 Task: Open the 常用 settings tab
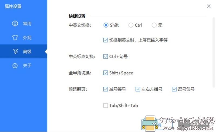tap(23, 24)
